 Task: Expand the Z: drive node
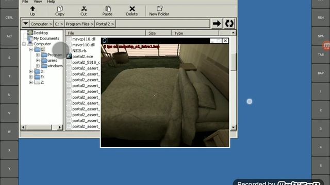point(31,82)
